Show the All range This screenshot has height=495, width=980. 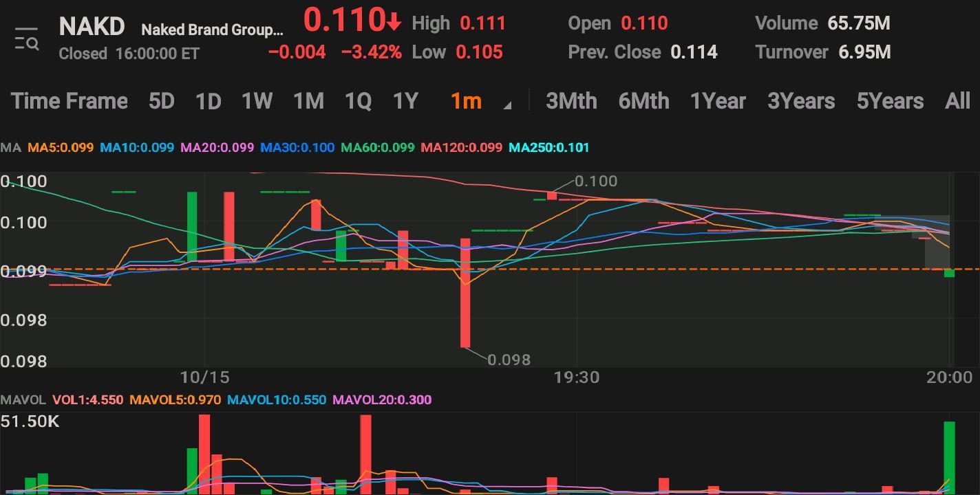tap(957, 102)
